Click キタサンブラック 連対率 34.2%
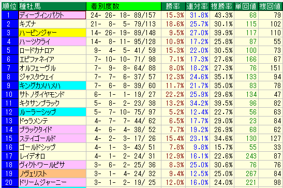Viewport: 283px width, 188px height. click(x=199, y=103)
